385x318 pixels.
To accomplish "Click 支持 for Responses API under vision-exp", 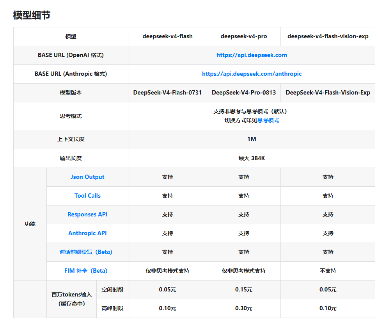I will click(328, 214).
